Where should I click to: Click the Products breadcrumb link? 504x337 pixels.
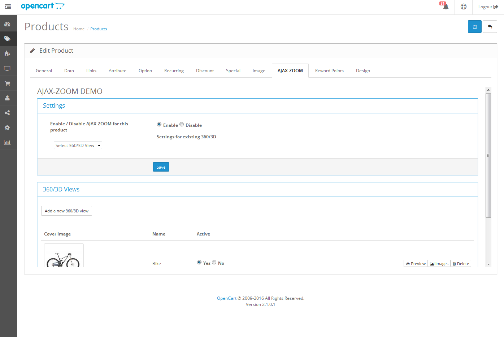click(99, 29)
